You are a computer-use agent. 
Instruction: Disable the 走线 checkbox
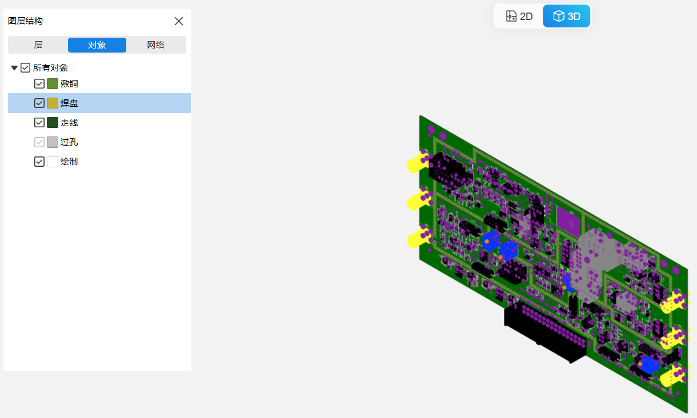(39, 123)
